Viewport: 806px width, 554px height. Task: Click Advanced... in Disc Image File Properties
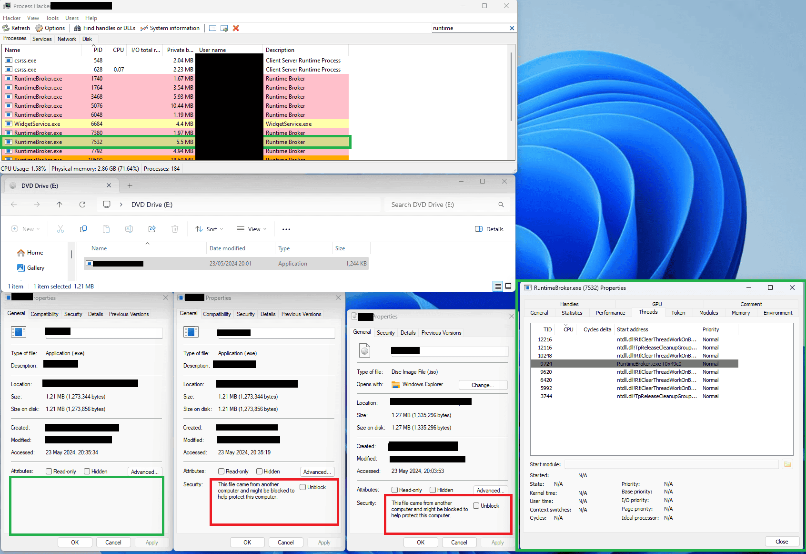click(491, 490)
